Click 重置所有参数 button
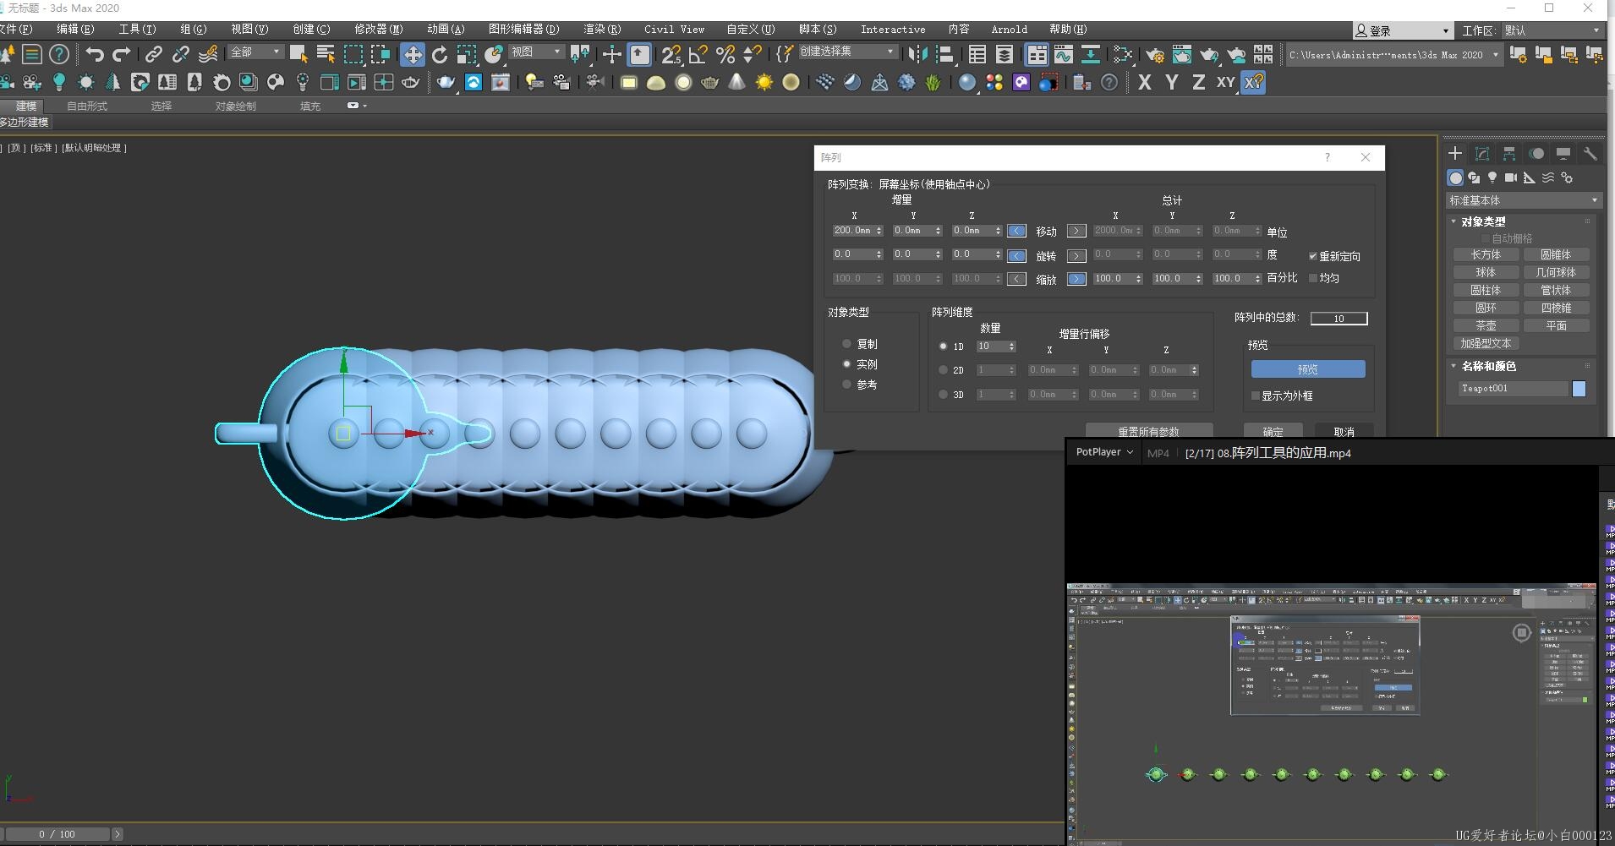The image size is (1615, 846). (1148, 431)
